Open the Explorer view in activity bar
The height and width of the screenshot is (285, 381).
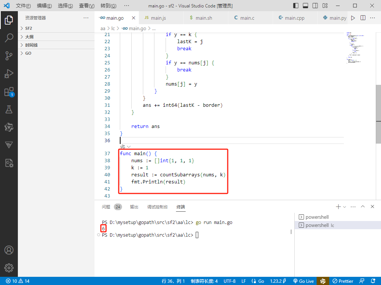[x=9, y=20]
